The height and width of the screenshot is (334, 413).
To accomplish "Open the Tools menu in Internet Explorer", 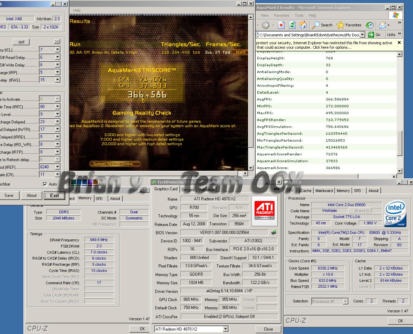I will tap(299, 15).
